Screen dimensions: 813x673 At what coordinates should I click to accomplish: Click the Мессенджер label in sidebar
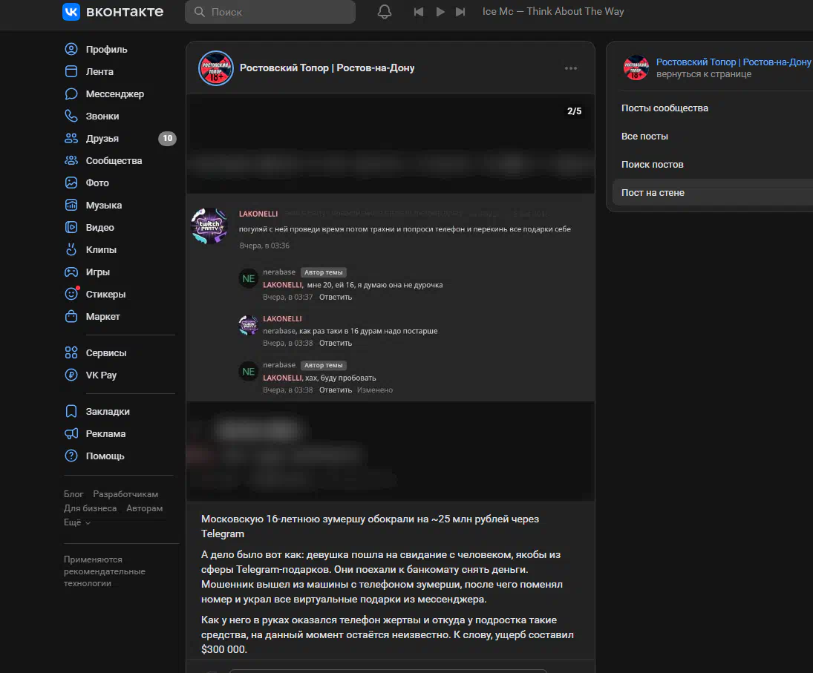tap(115, 93)
